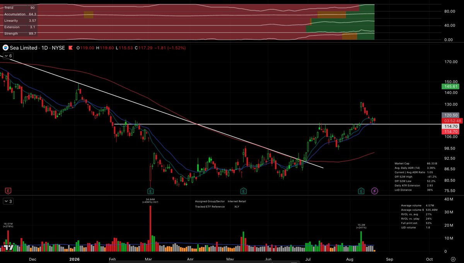Click the Linearity value 3.57
The image size is (464, 263).
[x=32, y=21]
